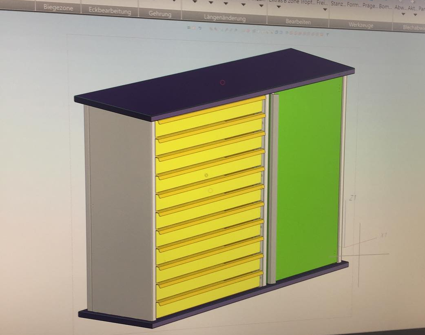Click the Z1 axis label

point(352,198)
